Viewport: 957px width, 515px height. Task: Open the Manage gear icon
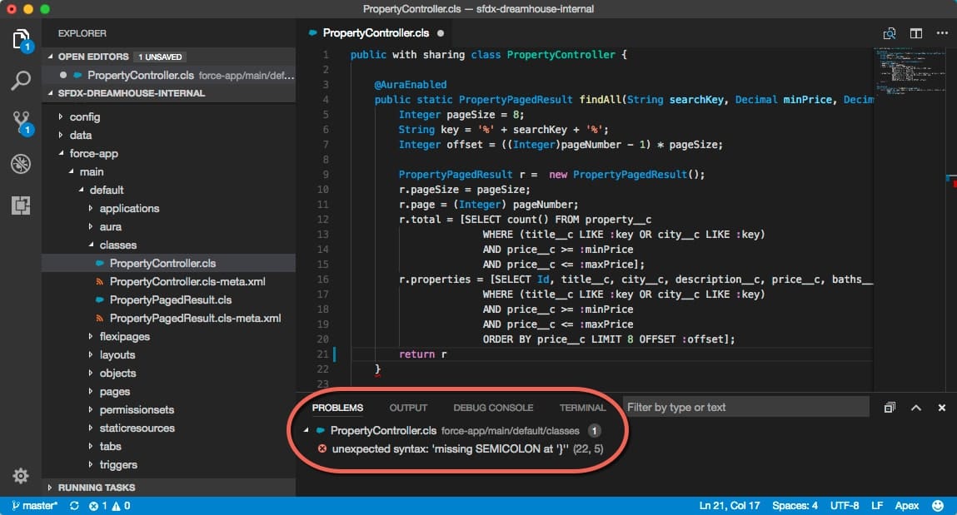point(21,475)
